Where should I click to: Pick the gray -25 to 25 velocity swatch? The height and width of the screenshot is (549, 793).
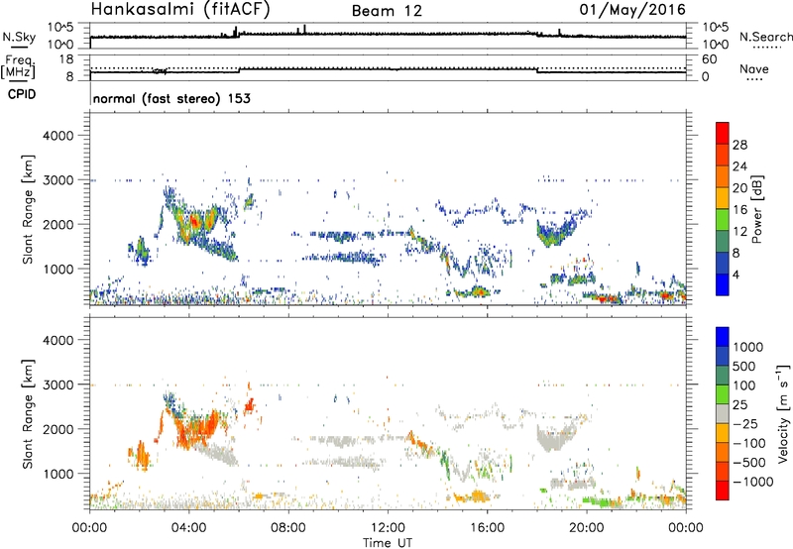click(x=723, y=413)
